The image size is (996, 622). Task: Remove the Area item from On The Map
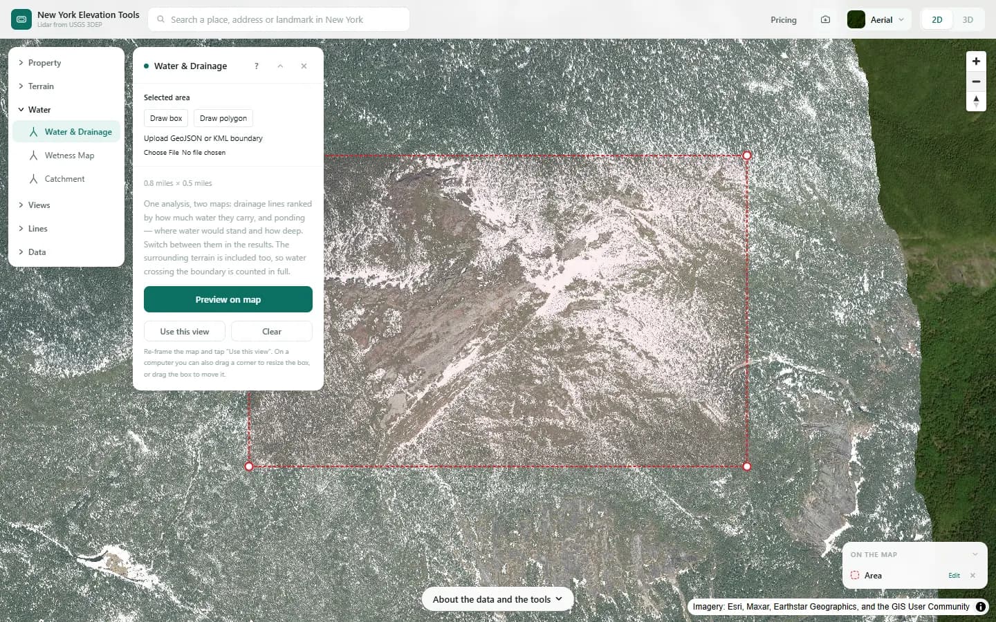pos(972,575)
